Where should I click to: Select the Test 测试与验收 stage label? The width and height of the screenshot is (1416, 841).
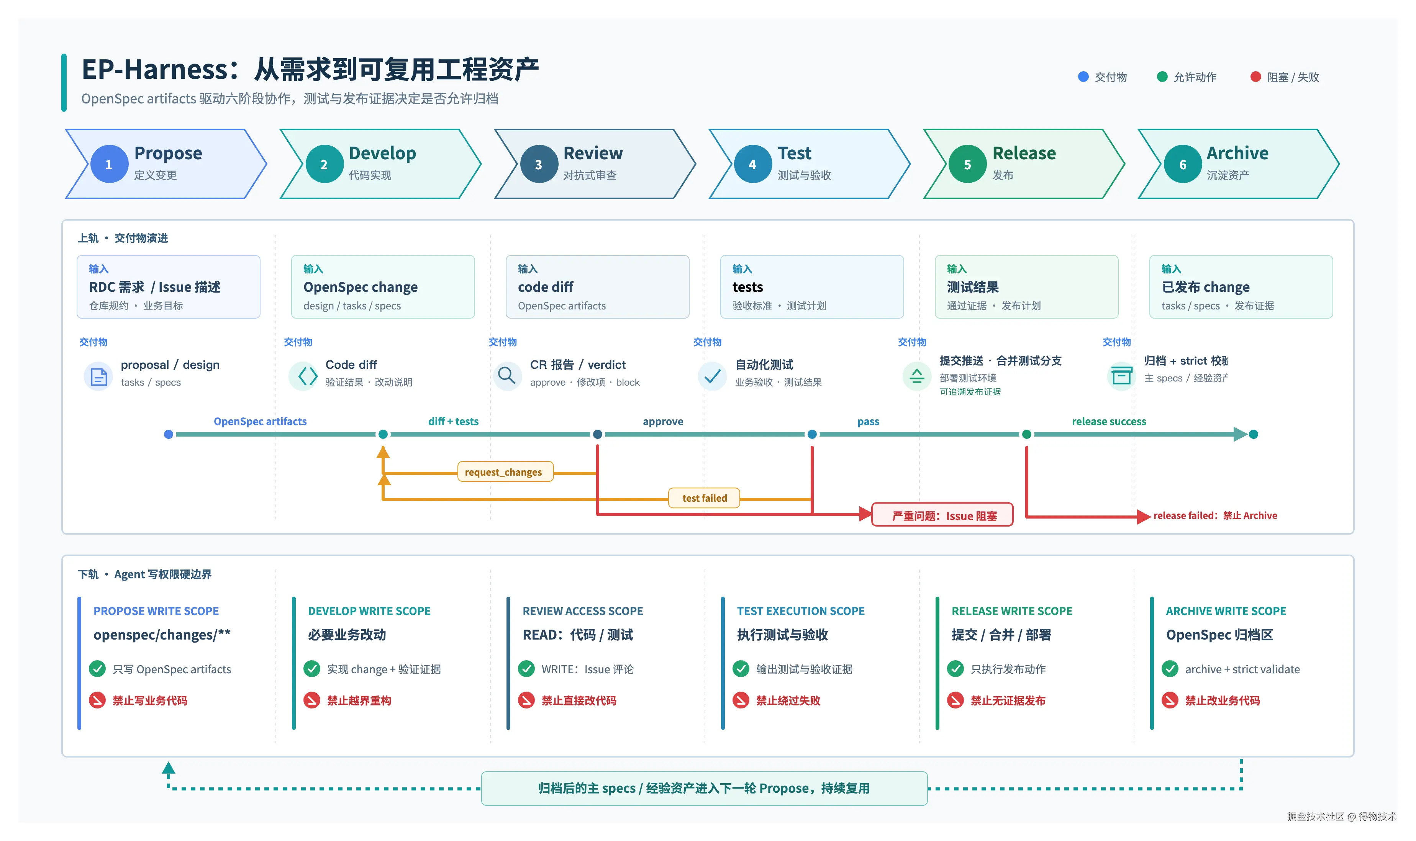(805, 163)
